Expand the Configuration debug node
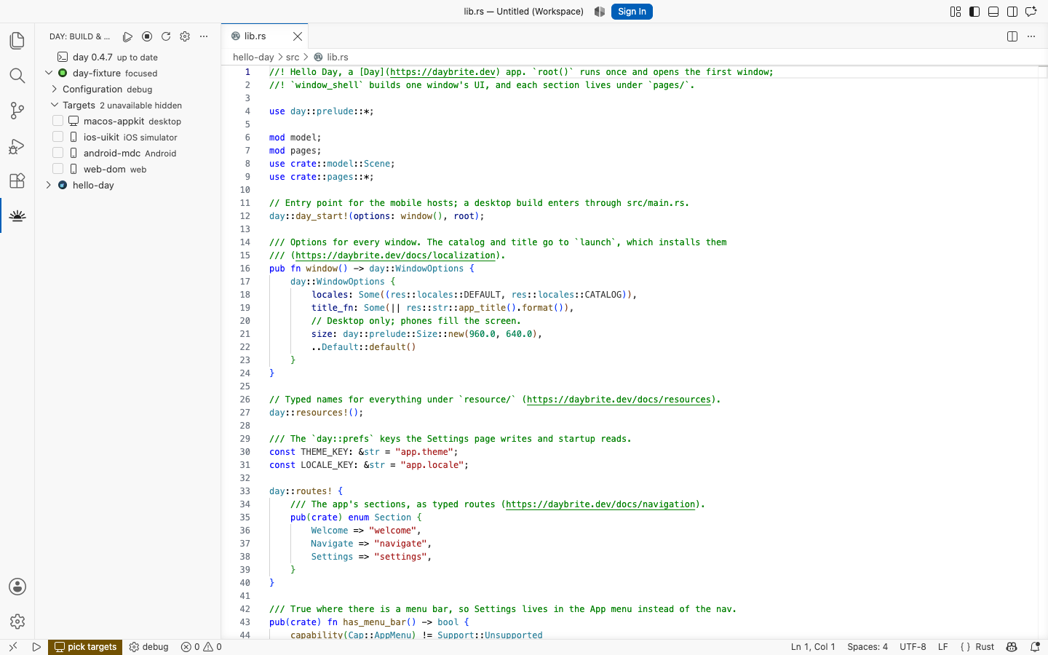This screenshot has width=1048, height=655. (x=55, y=89)
